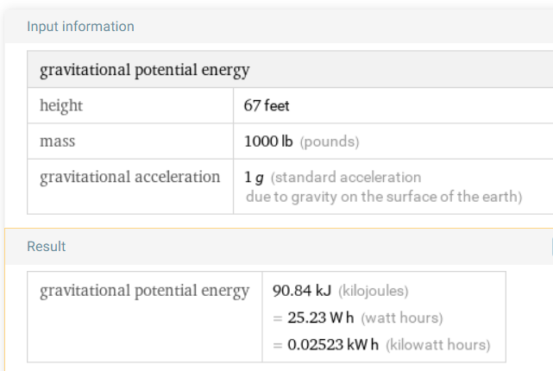
Task: Click the 'Input information' heading
Action: (80, 27)
